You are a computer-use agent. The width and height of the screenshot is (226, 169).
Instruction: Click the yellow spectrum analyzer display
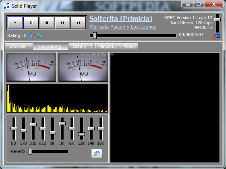click(57, 98)
